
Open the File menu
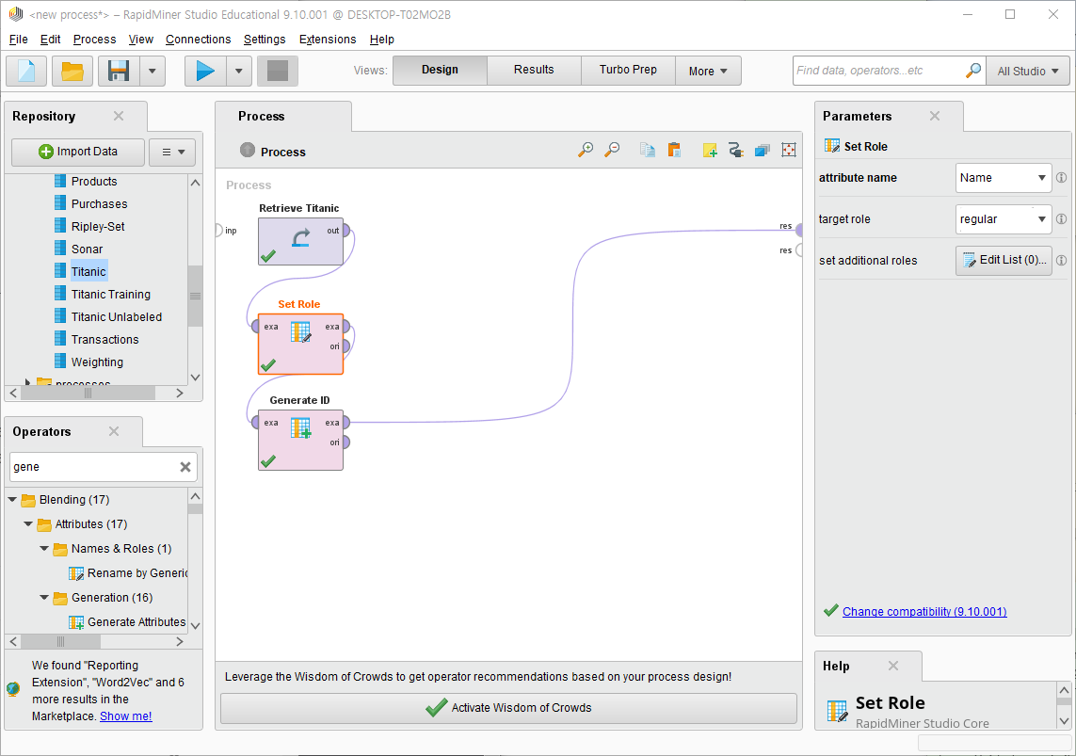click(19, 40)
